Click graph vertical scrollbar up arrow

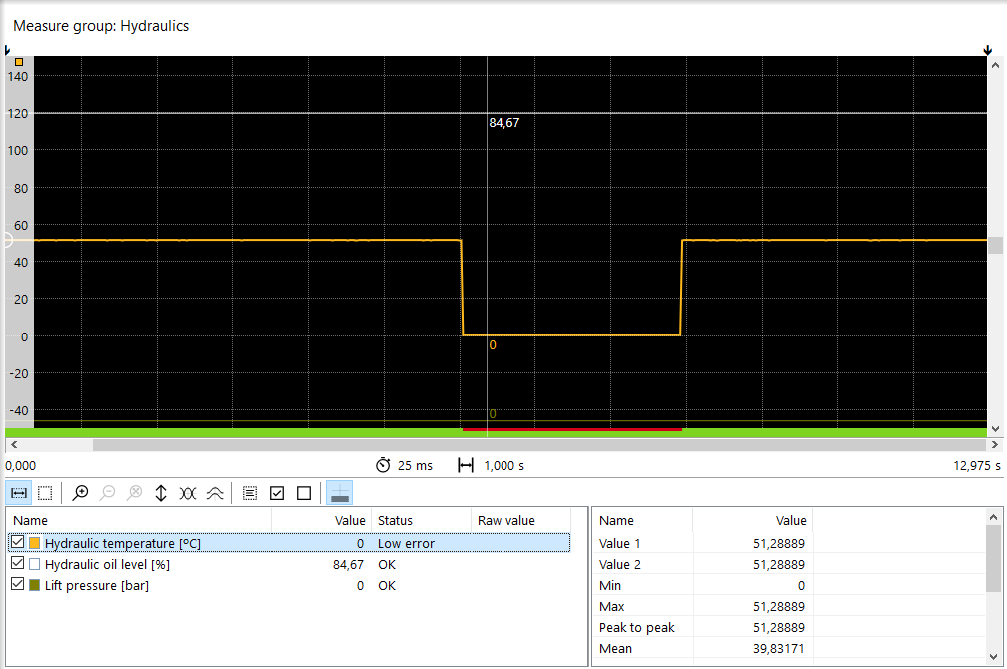pos(995,65)
